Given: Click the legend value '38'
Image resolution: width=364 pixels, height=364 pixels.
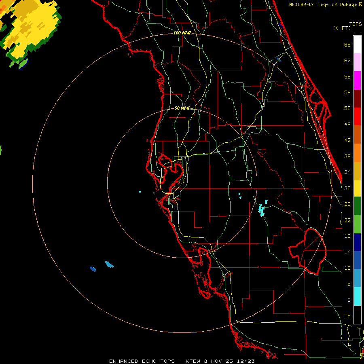Looking at the screenshot, I should tap(347, 156).
